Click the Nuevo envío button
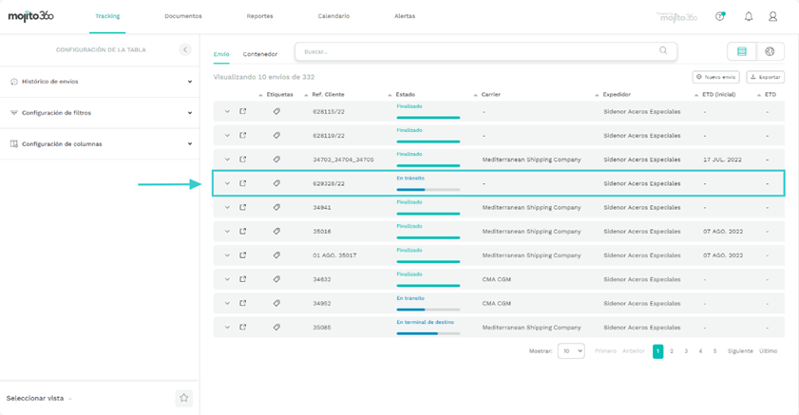 715,77
